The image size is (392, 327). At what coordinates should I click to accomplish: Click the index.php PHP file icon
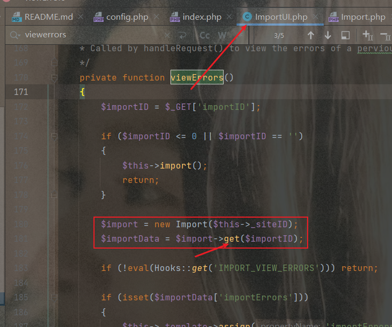point(175,17)
